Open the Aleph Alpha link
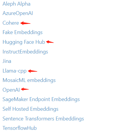Viewport: 125px width, 136px height. (16, 4)
